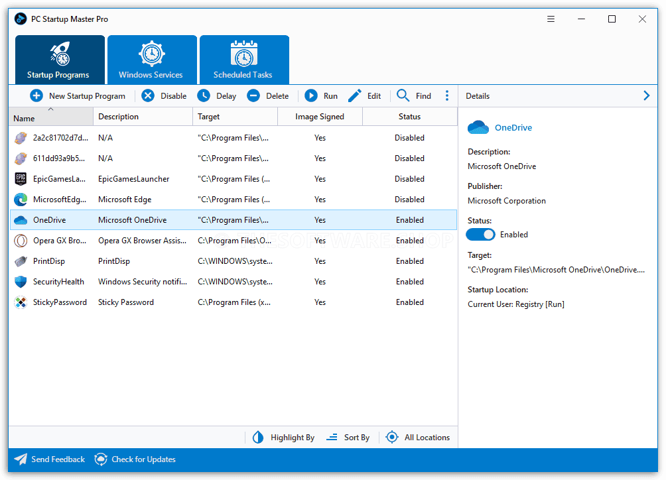Viewport: 666px width, 480px height.
Task: Select the StickyPassword name cell
Action: (x=60, y=302)
